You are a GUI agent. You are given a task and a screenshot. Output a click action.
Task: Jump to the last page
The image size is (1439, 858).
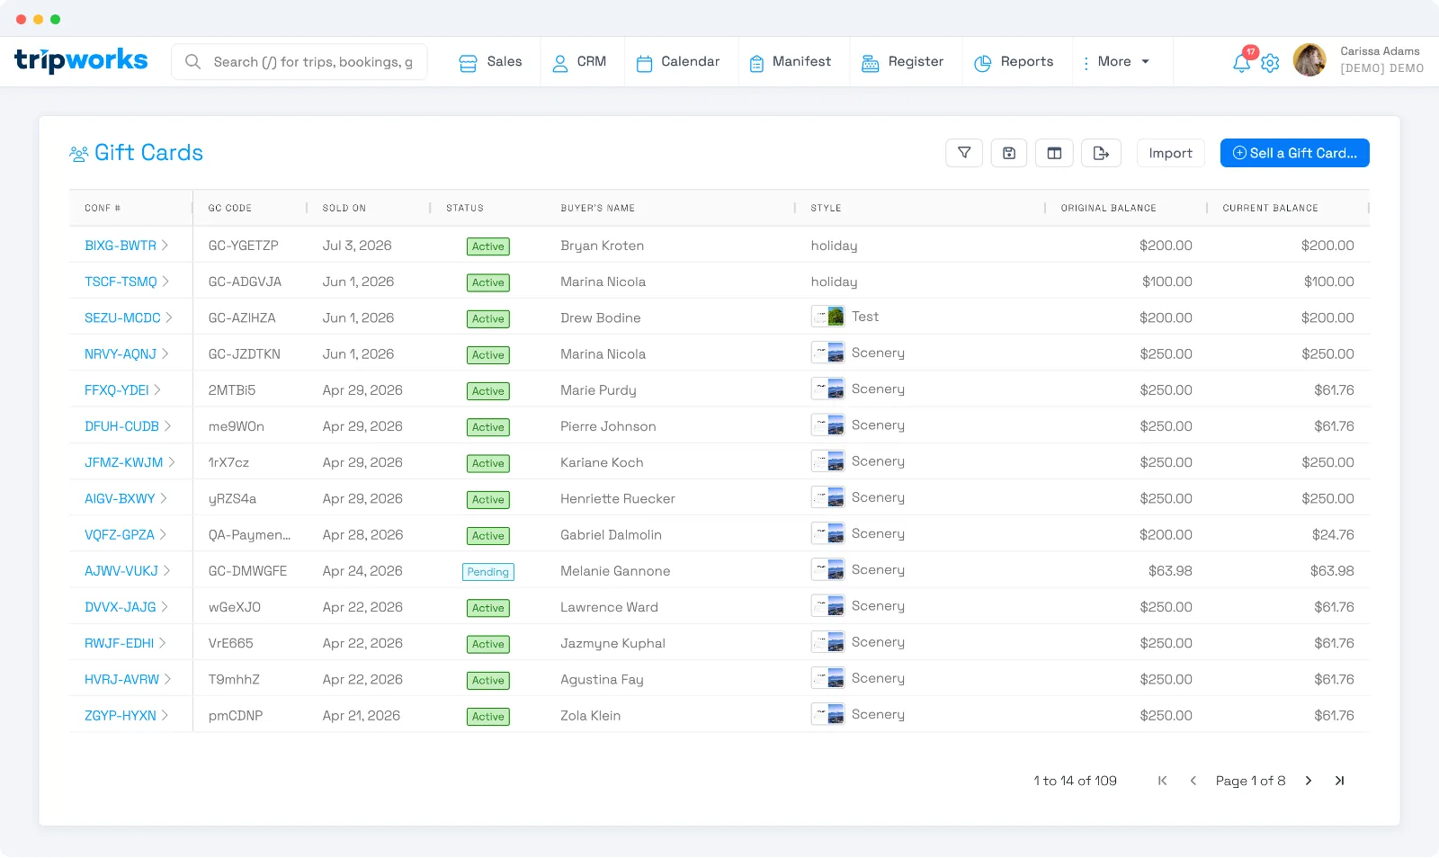(1339, 781)
